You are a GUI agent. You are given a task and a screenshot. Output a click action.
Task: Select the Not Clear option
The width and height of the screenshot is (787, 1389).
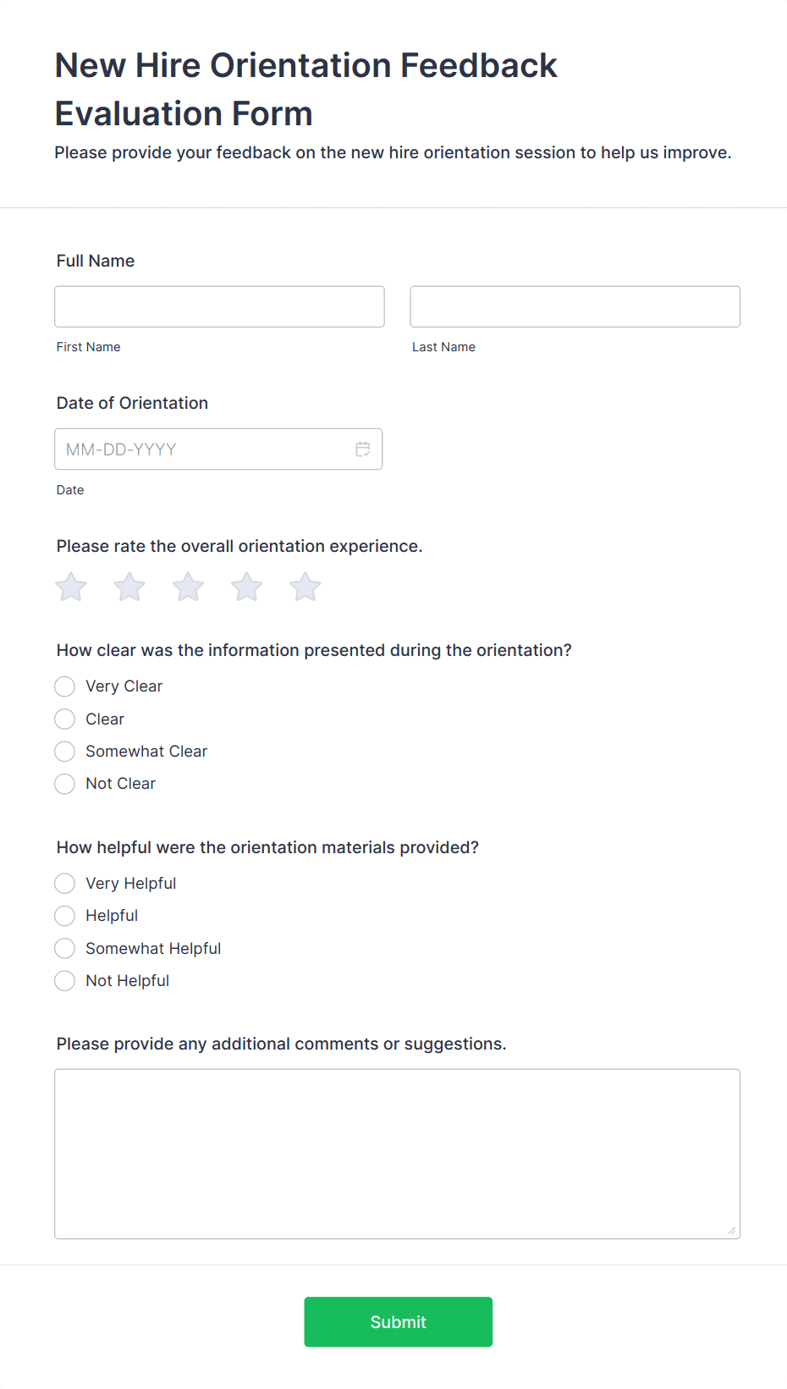point(65,784)
